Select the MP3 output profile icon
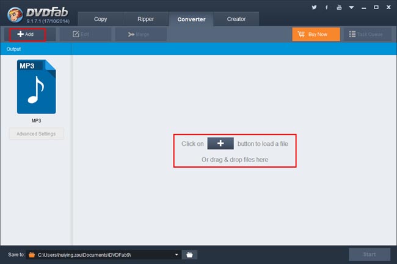Viewport: 397px width, 264px height. coord(36,87)
